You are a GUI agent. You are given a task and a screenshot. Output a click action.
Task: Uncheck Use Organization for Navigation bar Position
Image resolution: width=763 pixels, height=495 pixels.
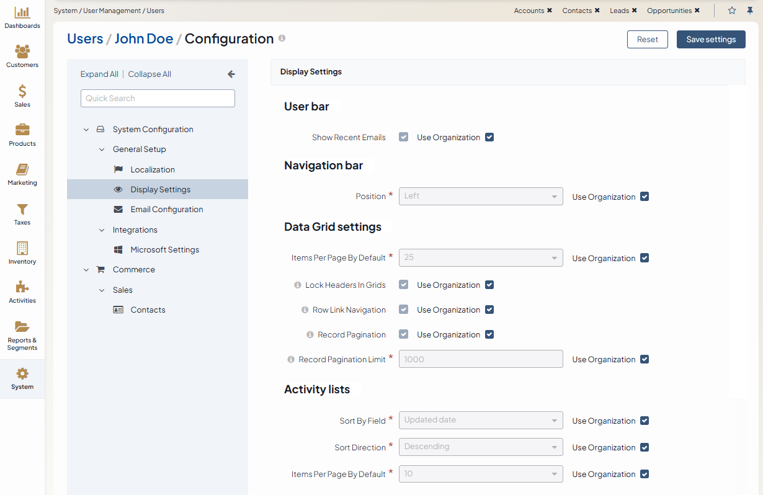pyautogui.click(x=645, y=197)
